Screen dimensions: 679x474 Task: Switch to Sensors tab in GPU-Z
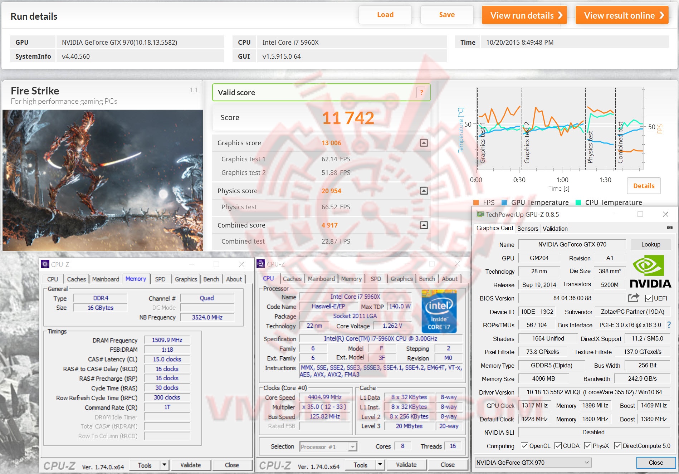tap(528, 229)
